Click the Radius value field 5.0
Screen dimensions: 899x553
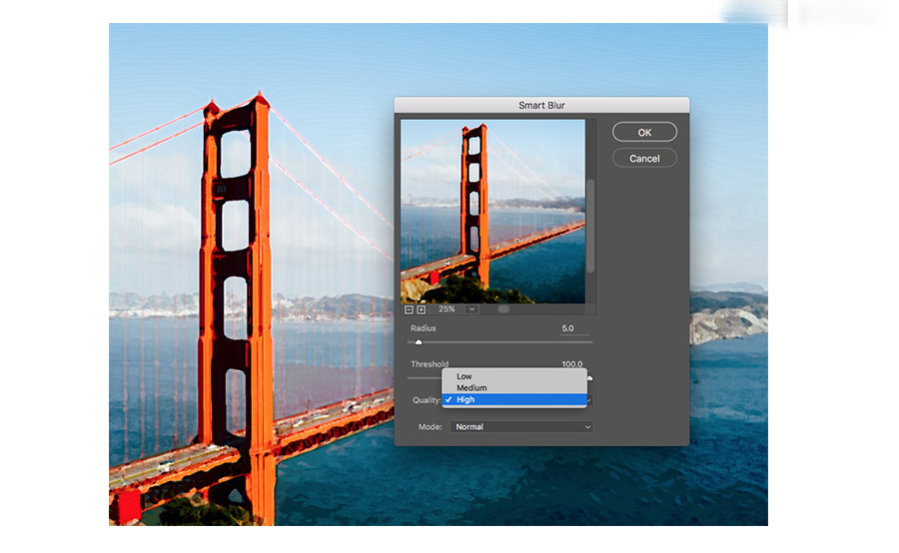[x=574, y=328]
